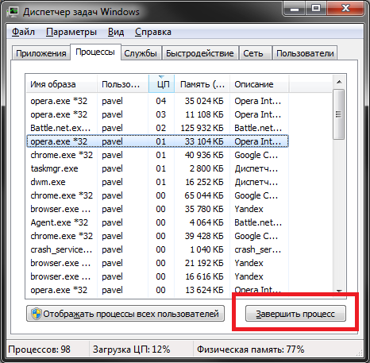Click the scrollbar up arrow
The width and height of the screenshot is (370, 363).
tap(339, 83)
